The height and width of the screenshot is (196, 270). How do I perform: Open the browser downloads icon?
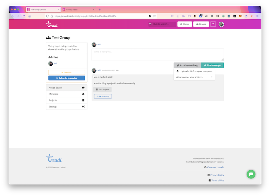tap(178, 16)
